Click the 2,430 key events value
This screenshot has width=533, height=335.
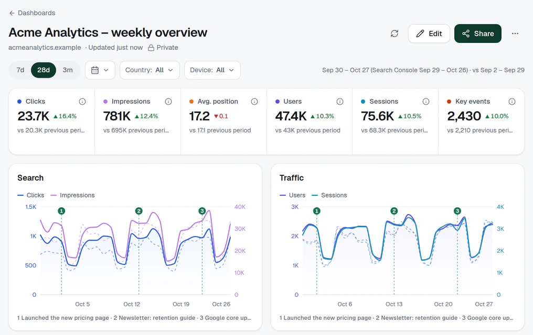(x=464, y=116)
